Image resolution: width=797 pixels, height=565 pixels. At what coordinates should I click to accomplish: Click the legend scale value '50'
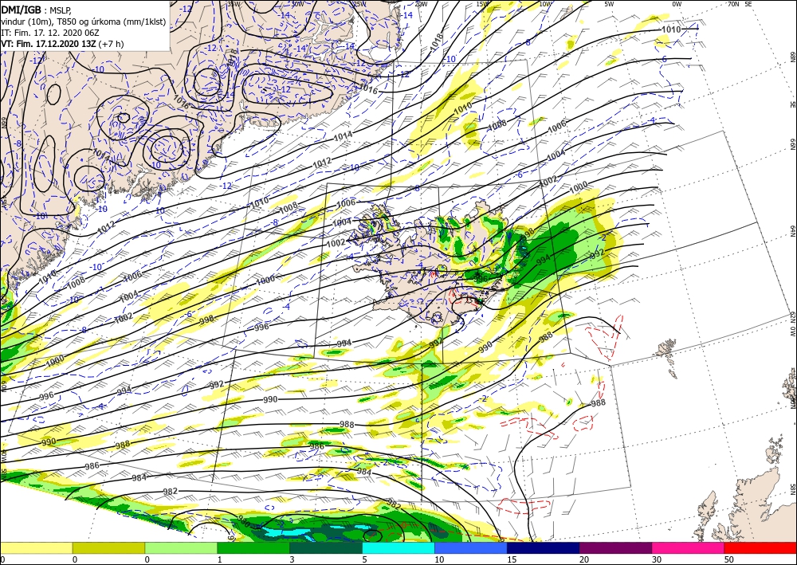coord(729,559)
